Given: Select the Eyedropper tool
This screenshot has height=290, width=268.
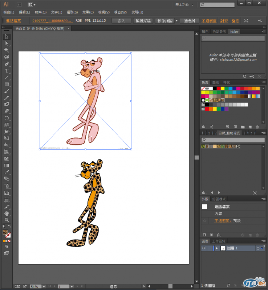Looking at the screenshot, I should (7, 172).
